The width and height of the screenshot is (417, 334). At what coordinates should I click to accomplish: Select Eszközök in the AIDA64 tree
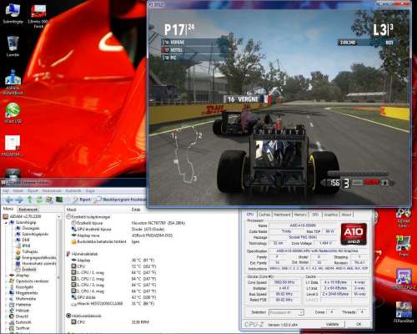20,322
